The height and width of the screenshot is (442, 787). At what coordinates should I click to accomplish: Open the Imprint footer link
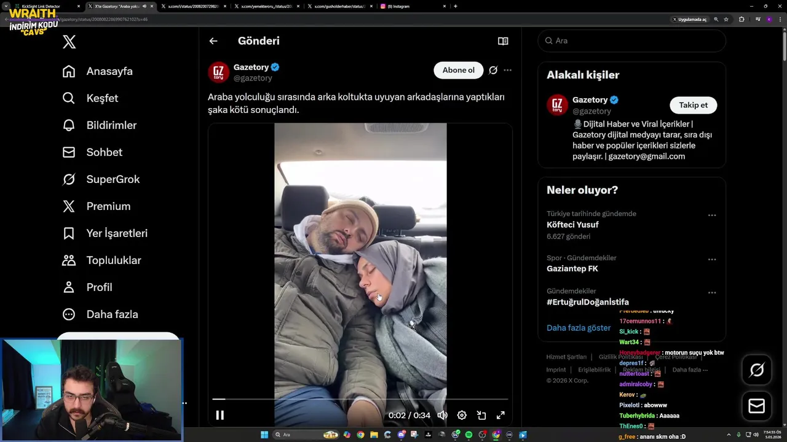(x=556, y=370)
